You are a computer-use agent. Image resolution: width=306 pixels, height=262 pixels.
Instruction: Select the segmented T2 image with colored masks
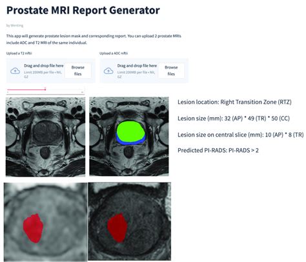(129, 136)
